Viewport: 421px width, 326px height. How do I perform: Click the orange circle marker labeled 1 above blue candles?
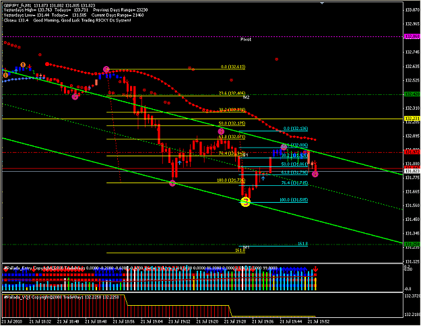[x=23, y=65]
